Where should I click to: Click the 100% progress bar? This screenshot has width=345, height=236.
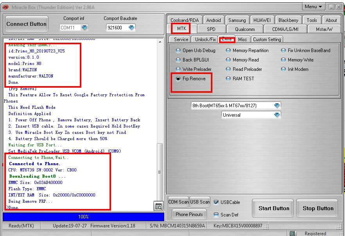(83, 217)
